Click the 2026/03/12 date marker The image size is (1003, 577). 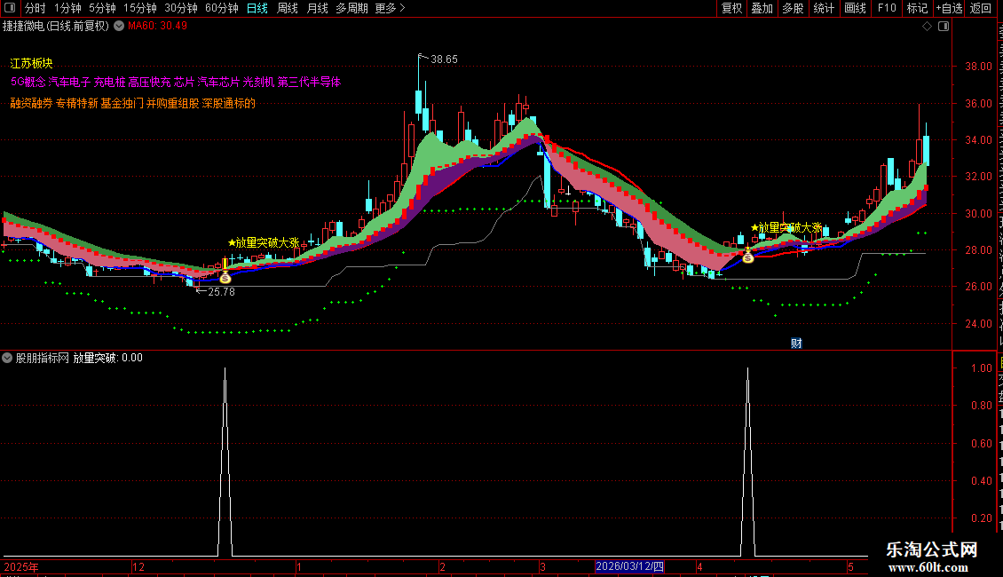(630, 566)
